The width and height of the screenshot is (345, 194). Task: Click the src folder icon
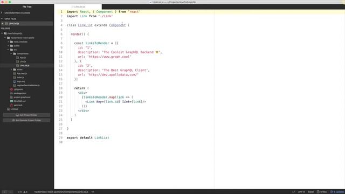(11, 50)
